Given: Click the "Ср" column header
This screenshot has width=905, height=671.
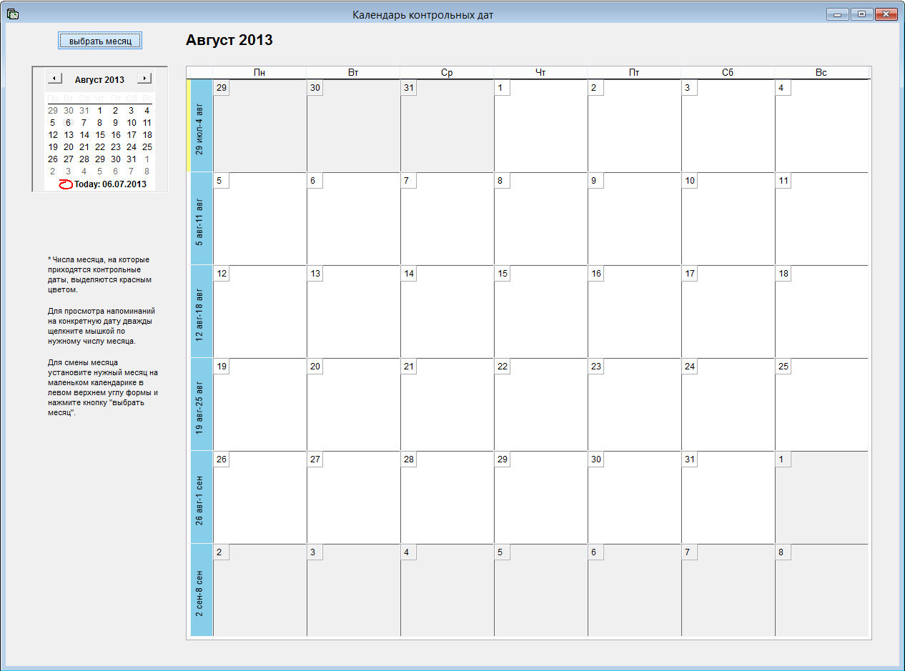Looking at the screenshot, I should (447, 73).
